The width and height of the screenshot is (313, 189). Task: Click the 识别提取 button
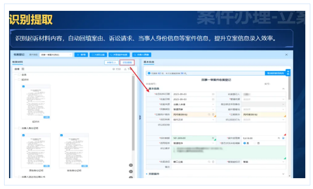click(x=127, y=62)
